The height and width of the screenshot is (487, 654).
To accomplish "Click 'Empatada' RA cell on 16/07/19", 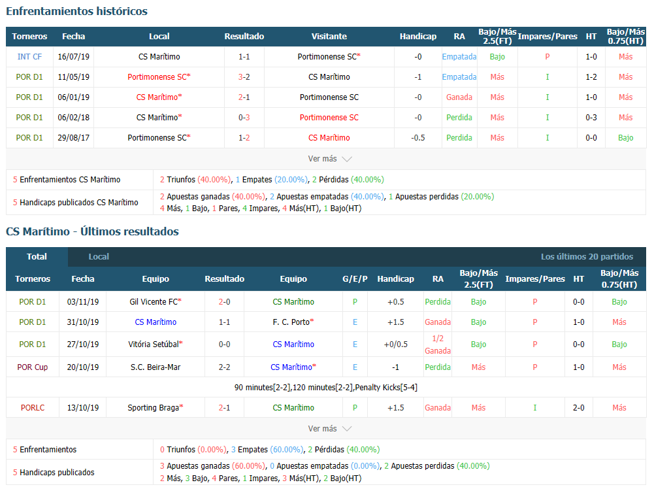I will [459, 57].
